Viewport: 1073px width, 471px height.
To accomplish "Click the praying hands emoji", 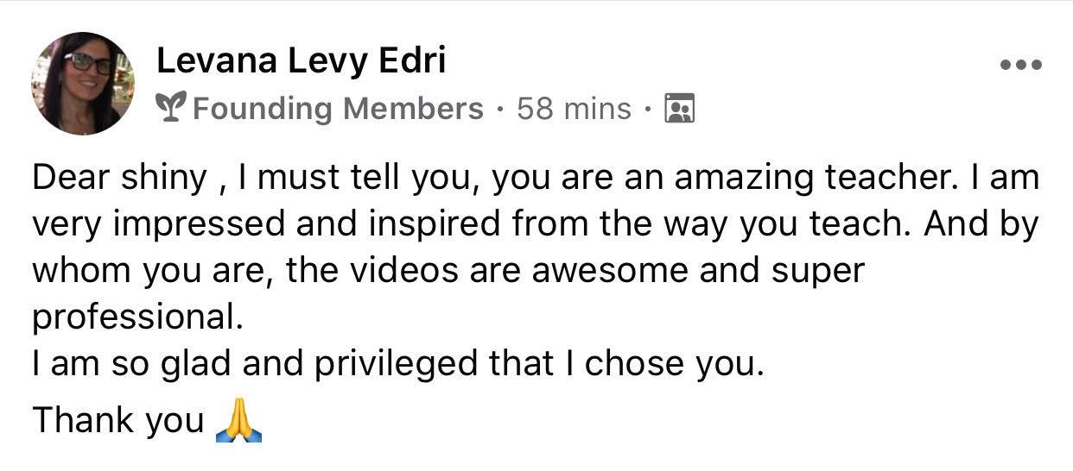I will tap(238, 421).
